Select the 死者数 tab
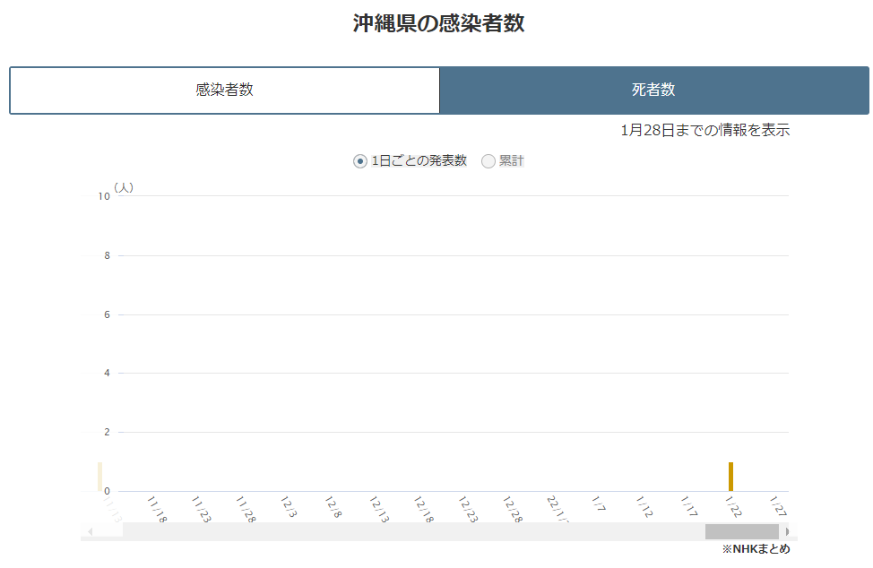 654,90
